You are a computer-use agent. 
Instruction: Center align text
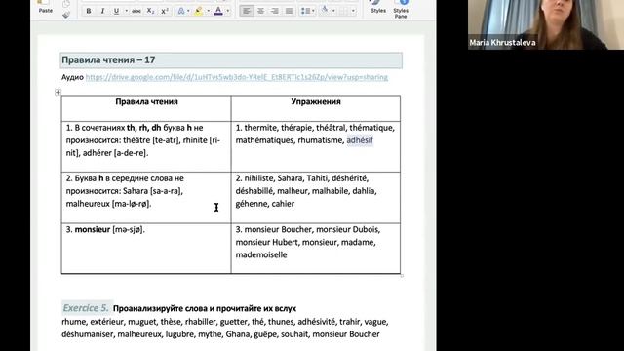[x=260, y=11]
